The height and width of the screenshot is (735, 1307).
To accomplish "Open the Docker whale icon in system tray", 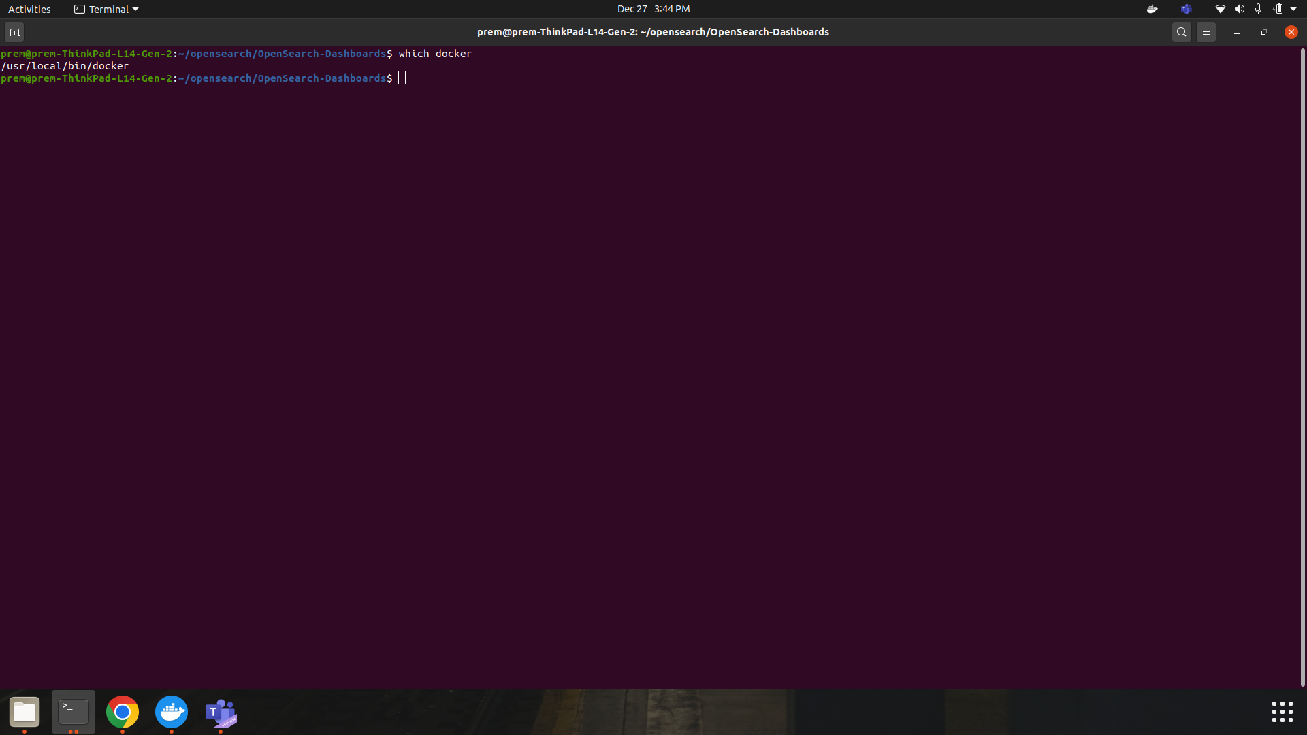I will (1152, 9).
